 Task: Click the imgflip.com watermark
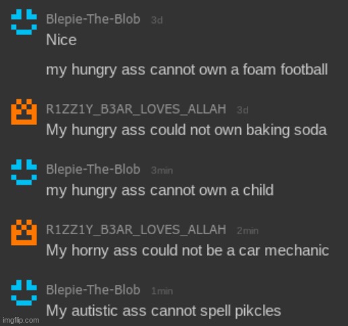tap(22, 320)
